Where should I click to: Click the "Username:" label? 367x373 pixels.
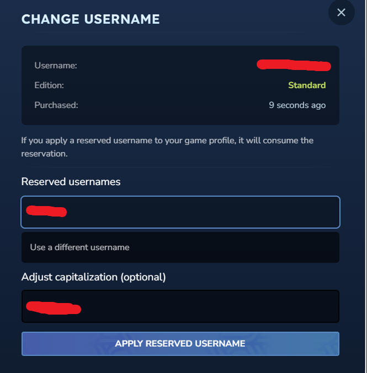56,66
